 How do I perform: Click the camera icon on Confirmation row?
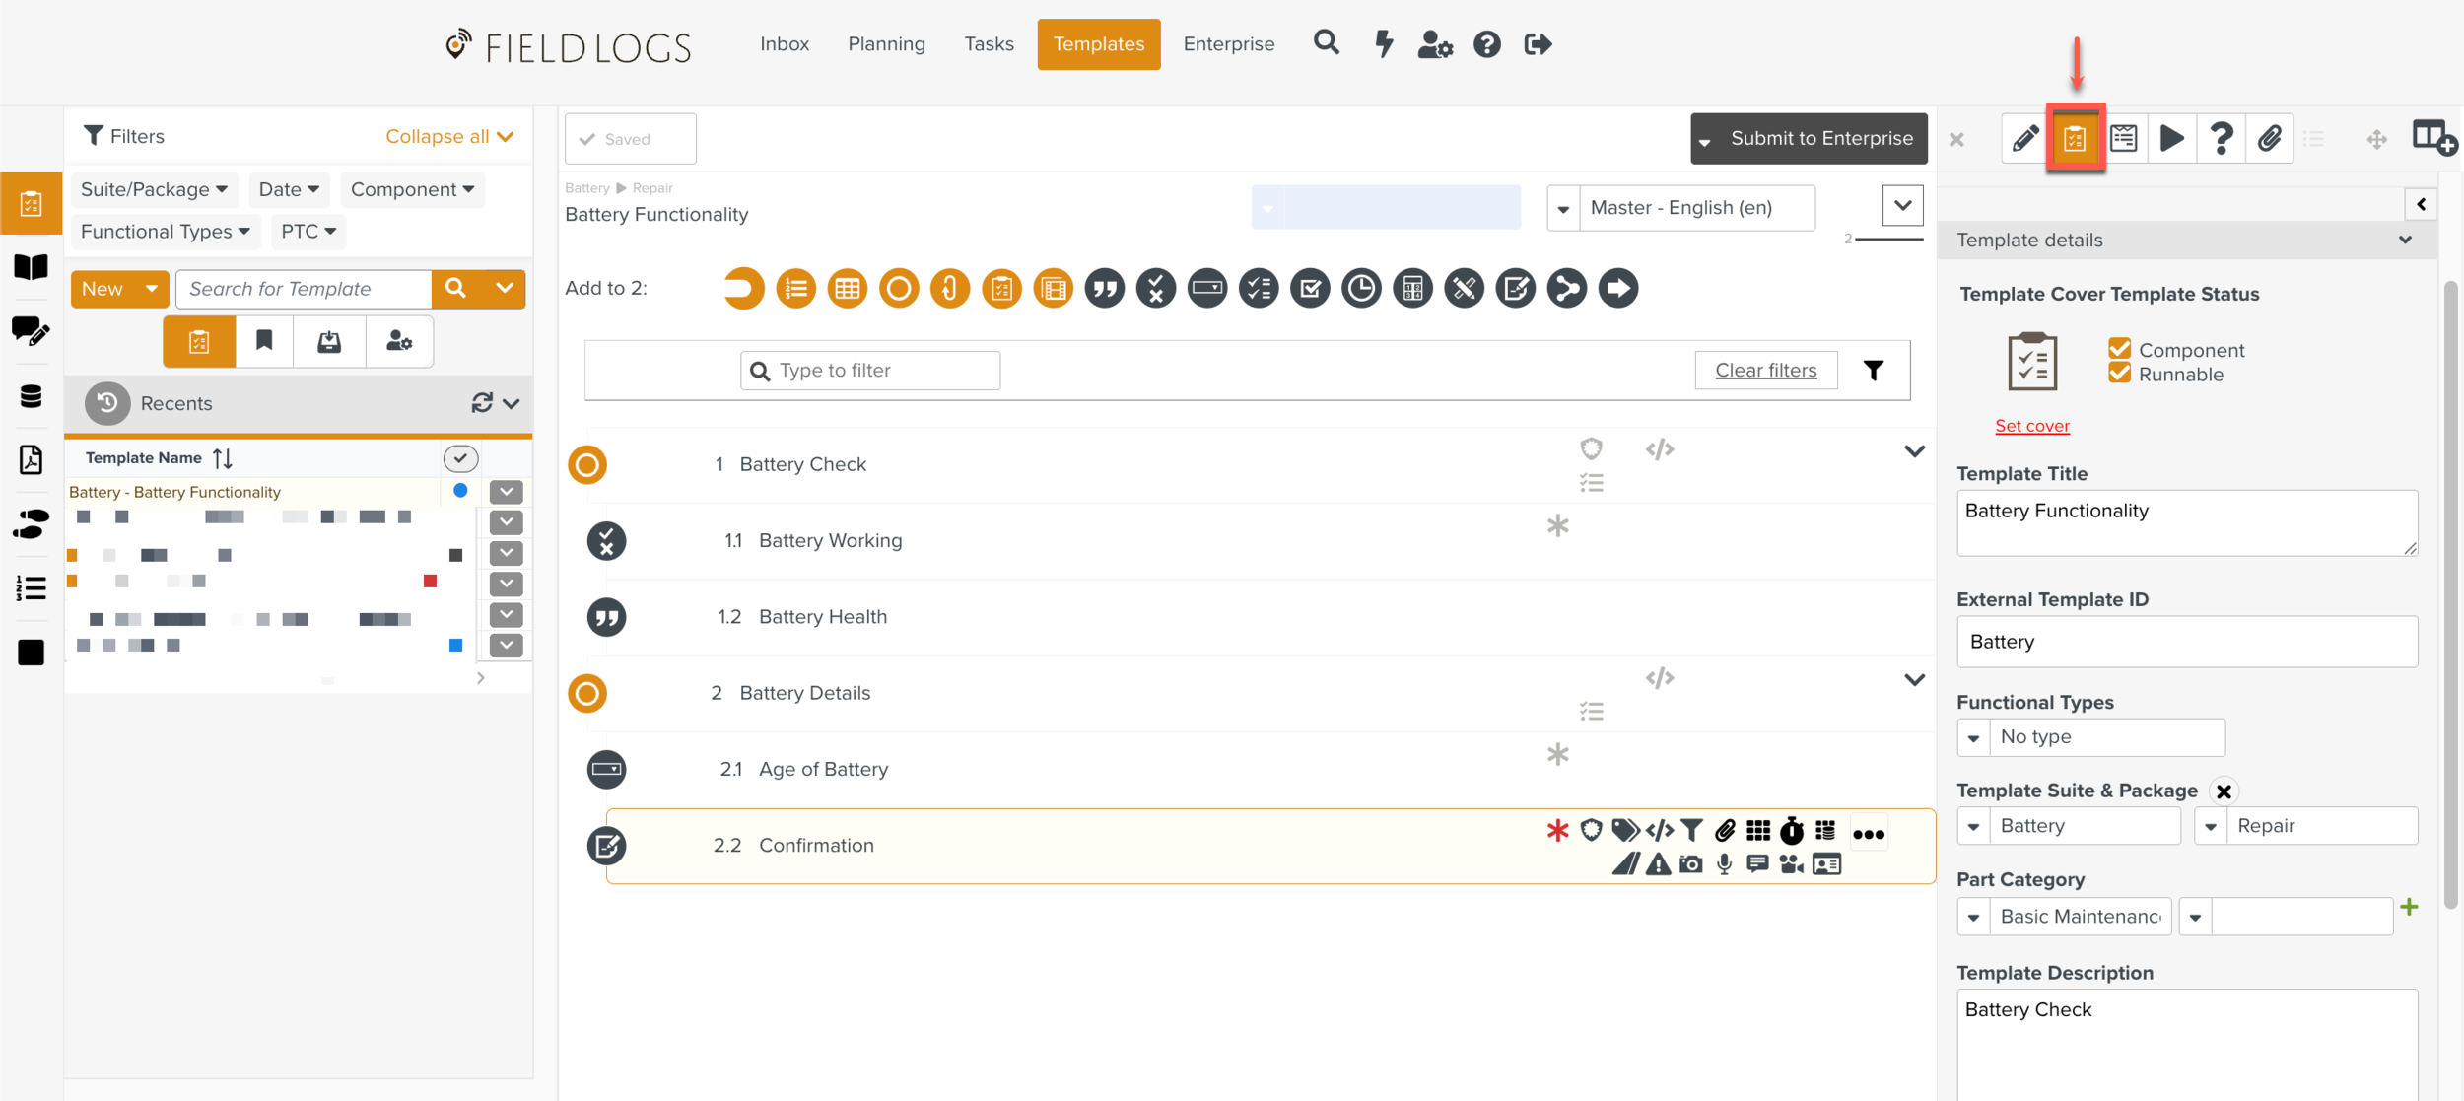coord(1691,864)
